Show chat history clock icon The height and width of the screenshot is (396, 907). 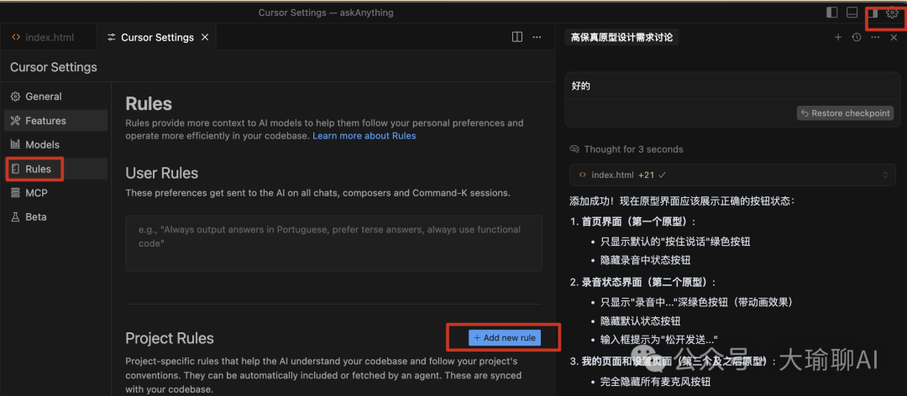(x=857, y=38)
